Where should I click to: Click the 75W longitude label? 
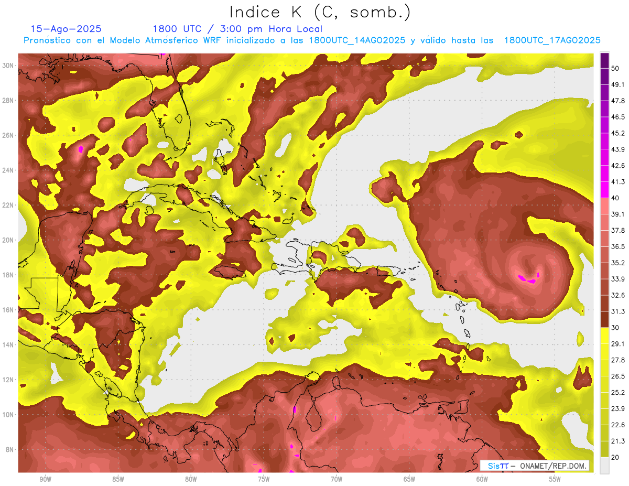pyautogui.click(x=264, y=479)
